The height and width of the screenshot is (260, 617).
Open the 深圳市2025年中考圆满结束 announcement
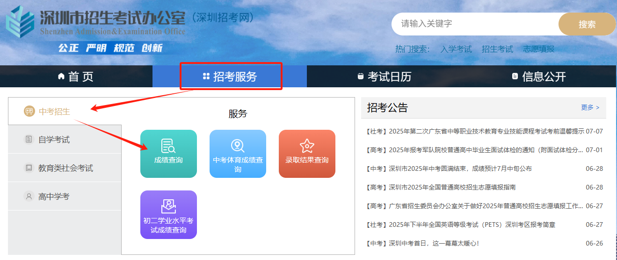point(460,169)
